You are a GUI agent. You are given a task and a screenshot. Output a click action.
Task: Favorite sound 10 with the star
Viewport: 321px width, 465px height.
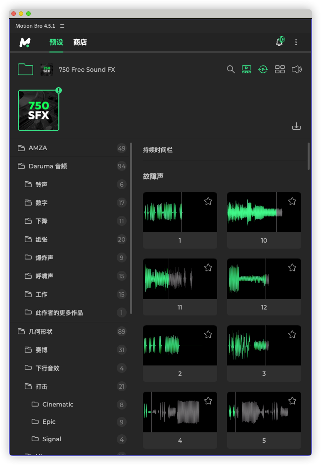point(292,202)
